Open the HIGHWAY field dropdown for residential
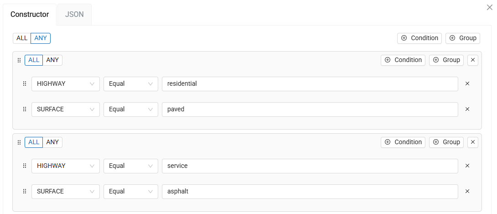Screen dimensions: 497x214 pos(65,84)
